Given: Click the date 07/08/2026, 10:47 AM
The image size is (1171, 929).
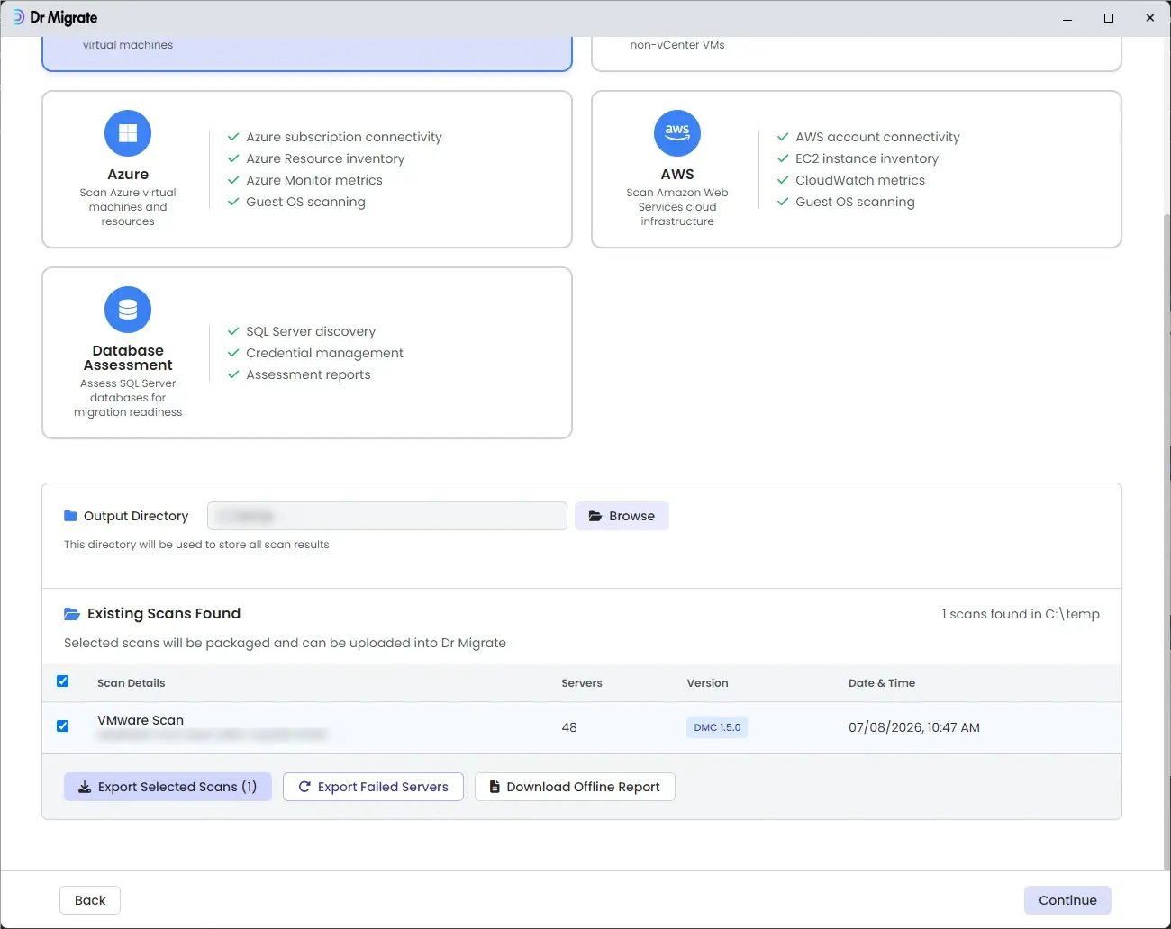Looking at the screenshot, I should (914, 727).
